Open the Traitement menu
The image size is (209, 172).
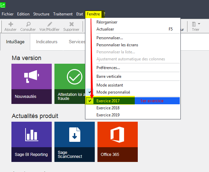[63, 14]
